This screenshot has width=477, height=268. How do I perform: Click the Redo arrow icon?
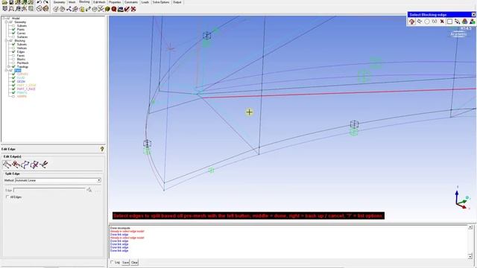[45, 2]
